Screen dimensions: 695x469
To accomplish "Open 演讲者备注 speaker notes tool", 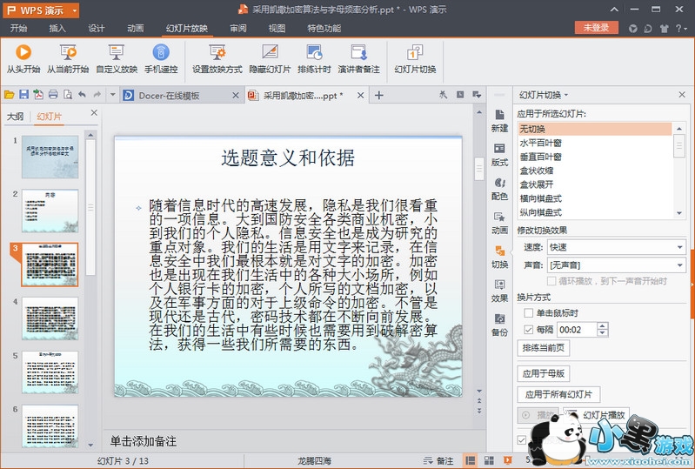I will [x=358, y=58].
